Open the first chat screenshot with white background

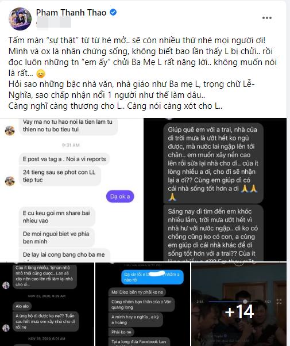(71, 190)
